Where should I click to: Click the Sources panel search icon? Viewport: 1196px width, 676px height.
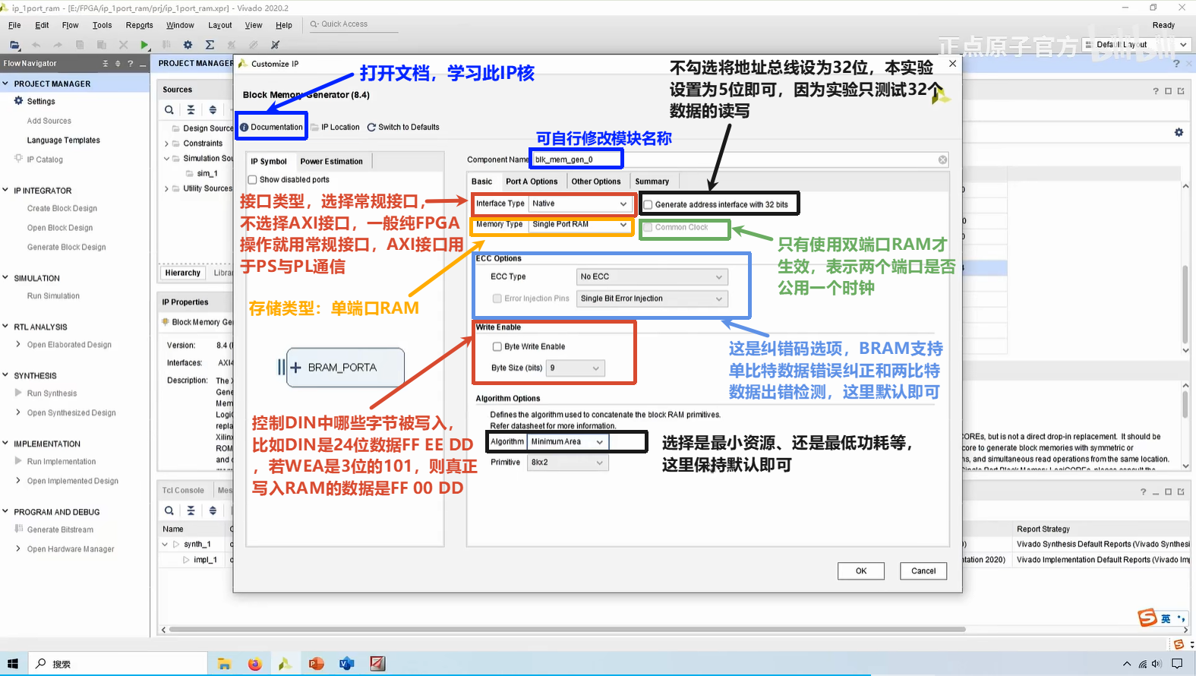coord(169,109)
